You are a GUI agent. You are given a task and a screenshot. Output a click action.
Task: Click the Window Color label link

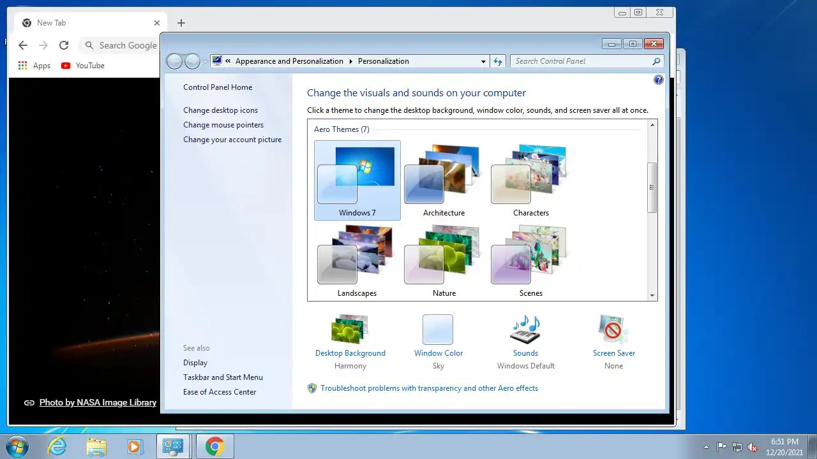(x=438, y=353)
